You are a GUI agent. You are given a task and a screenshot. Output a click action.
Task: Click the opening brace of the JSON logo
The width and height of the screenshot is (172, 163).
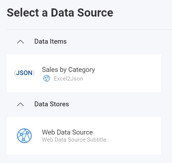coord(15,73)
